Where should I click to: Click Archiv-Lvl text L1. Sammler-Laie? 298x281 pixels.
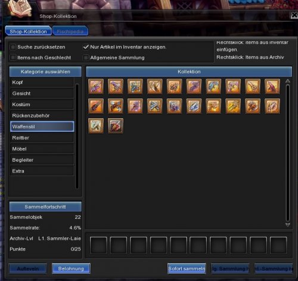[60, 239]
